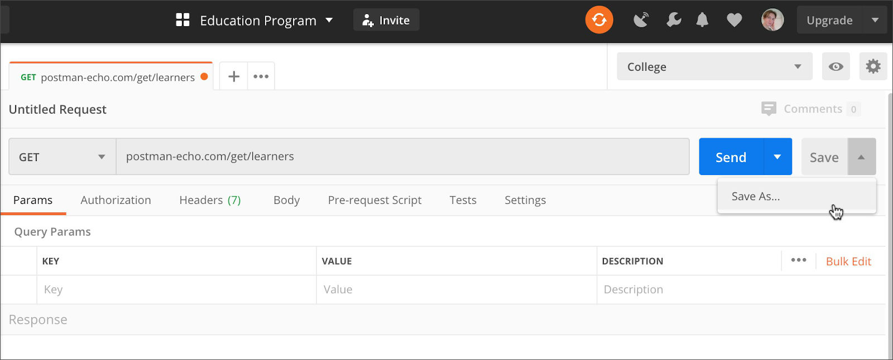Click the request URL input field
This screenshot has width=893, height=360.
click(402, 157)
